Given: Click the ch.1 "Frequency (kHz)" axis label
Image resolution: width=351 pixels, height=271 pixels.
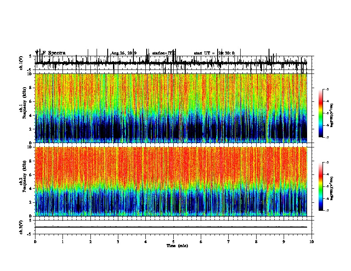Looking at the screenshot, I should [x=24, y=103].
